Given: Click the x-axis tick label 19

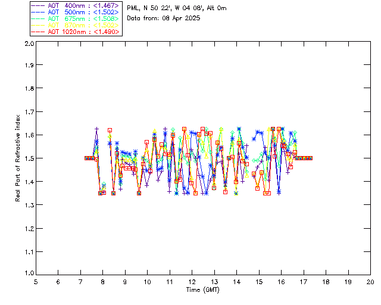Looking at the screenshot, I should [x=348, y=282].
